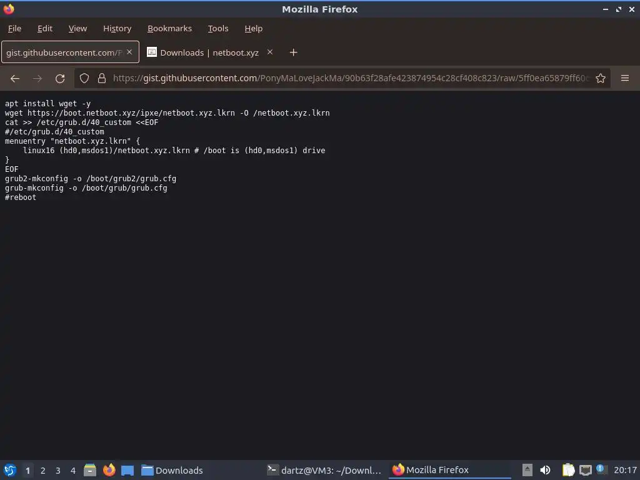Click the URL address field
The image size is (640, 480).
351,78
